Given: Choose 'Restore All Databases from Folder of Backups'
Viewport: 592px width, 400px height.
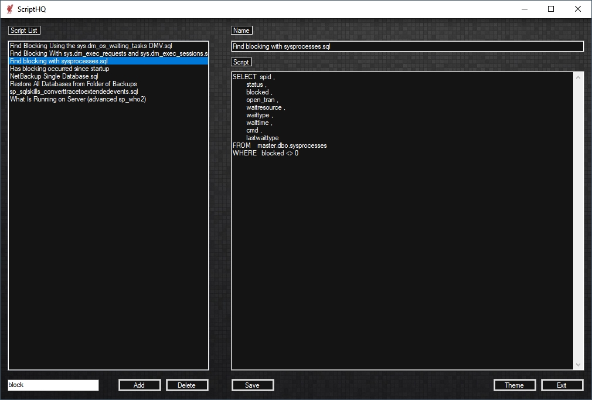Looking at the screenshot, I should click(73, 84).
